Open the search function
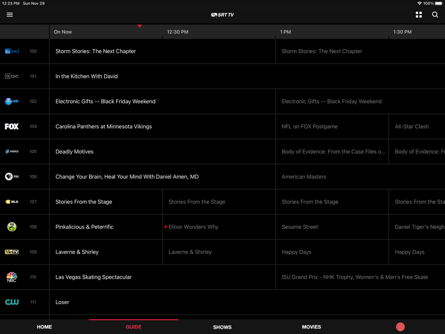445x334 pixels. 435,15
